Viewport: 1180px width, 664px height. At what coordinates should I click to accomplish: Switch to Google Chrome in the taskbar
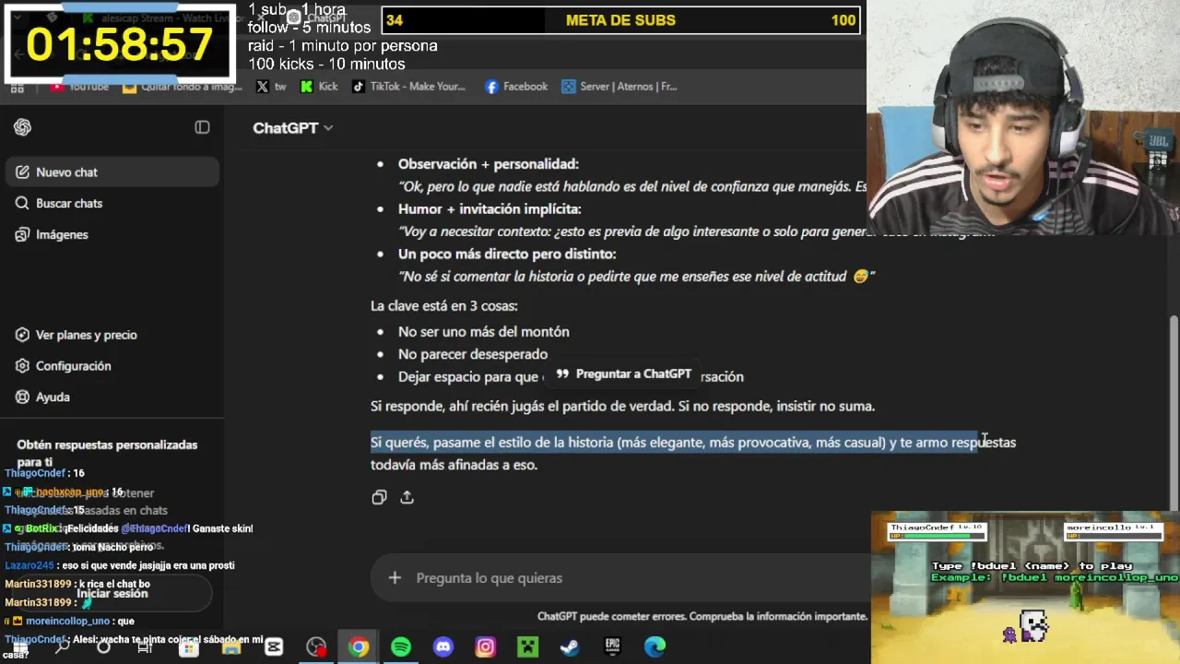pyautogui.click(x=359, y=647)
